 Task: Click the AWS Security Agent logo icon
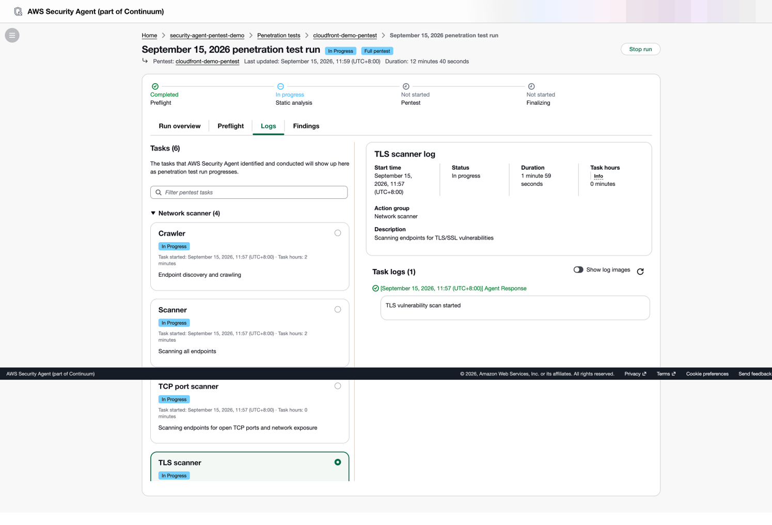[18, 11]
